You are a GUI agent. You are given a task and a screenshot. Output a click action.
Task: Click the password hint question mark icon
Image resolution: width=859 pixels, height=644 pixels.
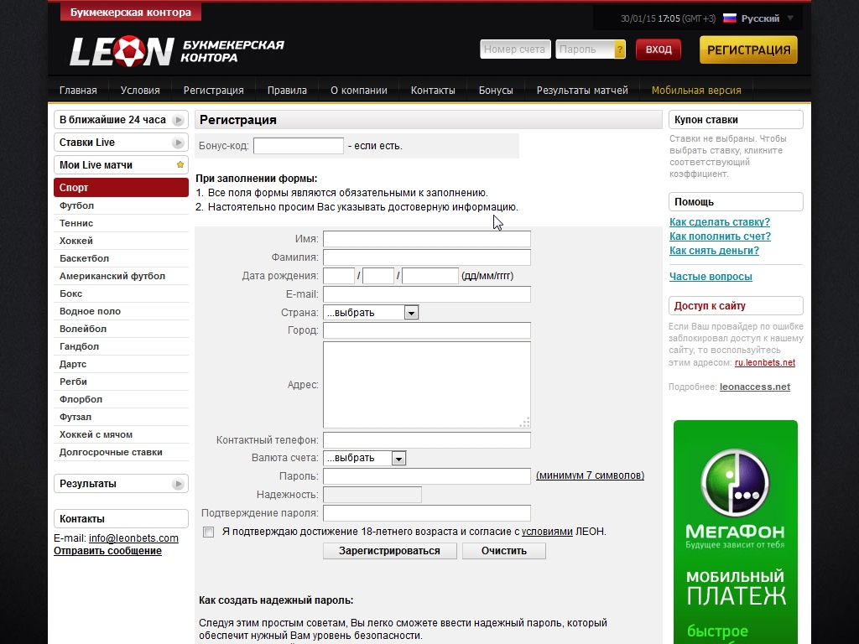(620, 49)
